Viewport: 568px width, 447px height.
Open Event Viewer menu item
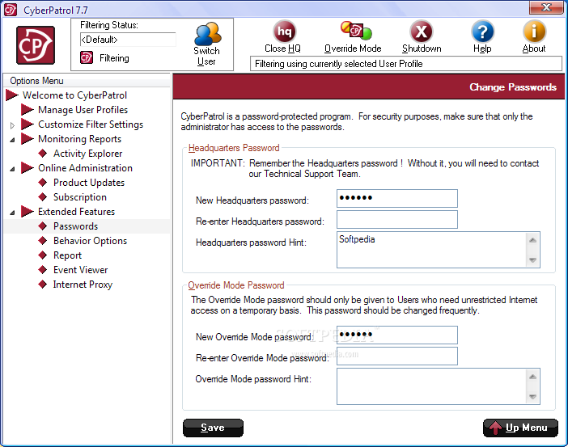coord(80,270)
